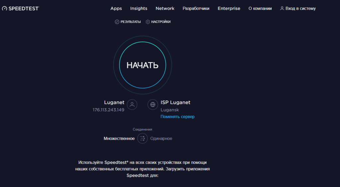The width and height of the screenshot is (340, 187).
Task: Open the О компании menu
Action: (260, 9)
